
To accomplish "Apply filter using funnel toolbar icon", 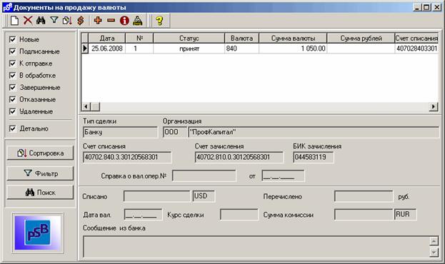I will point(54,20).
